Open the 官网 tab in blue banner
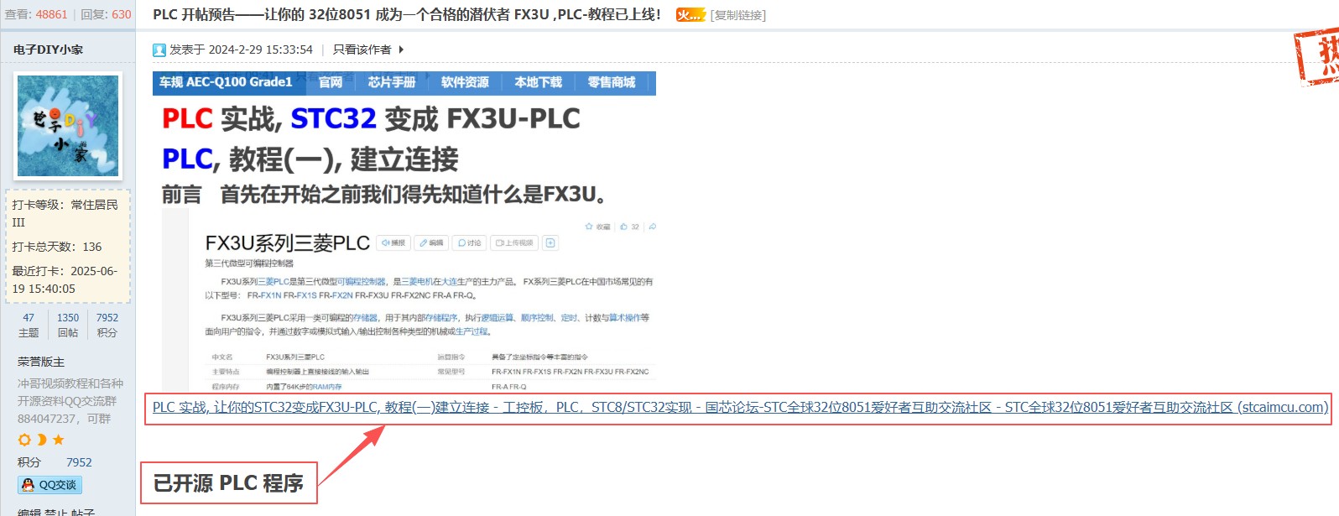 click(331, 82)
